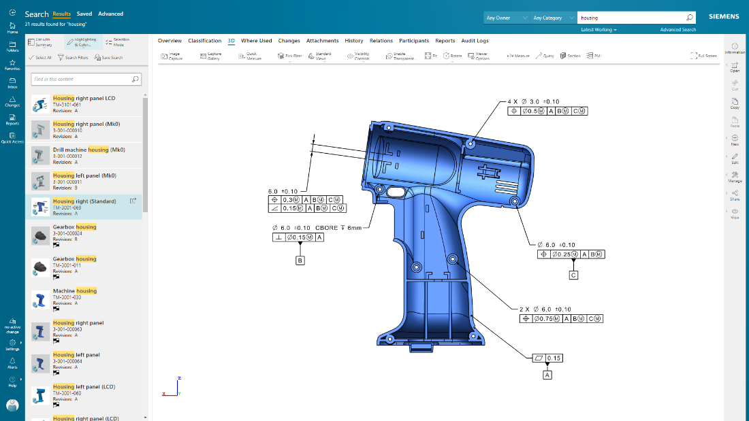Open the Any Owner dropdown
749x421 pixels.
click(x=505, y=18)
